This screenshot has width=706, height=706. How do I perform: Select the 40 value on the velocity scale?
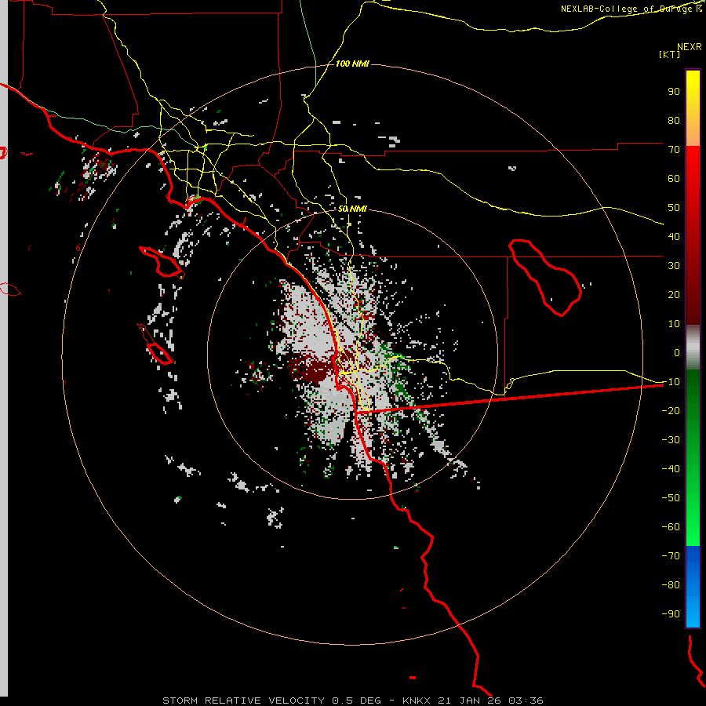click(x=674, y=236)
